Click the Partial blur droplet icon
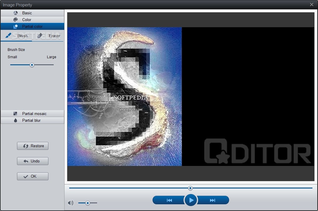This screenshot has height=211, width=318. 16,120
